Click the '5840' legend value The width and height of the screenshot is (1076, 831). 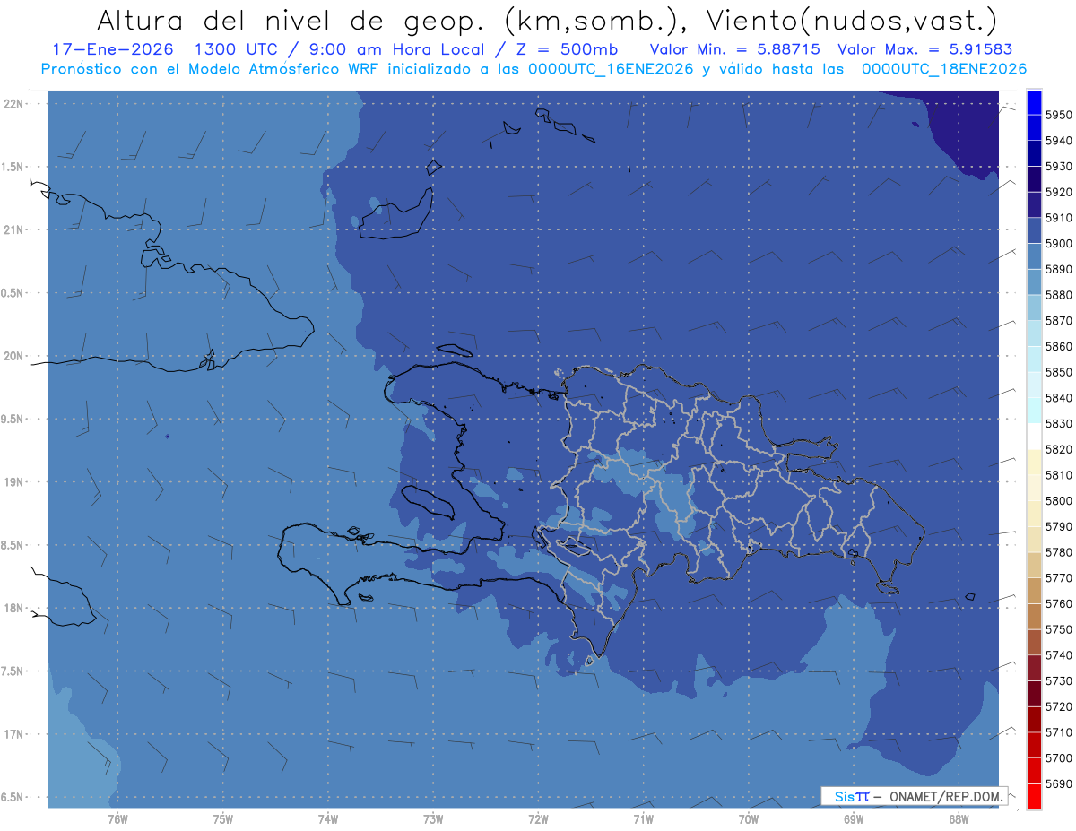tap(1059, 398)
